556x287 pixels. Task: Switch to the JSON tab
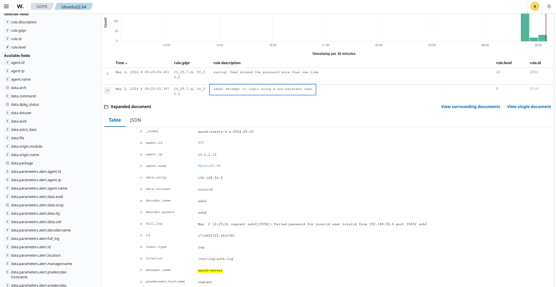pos(135,120)
